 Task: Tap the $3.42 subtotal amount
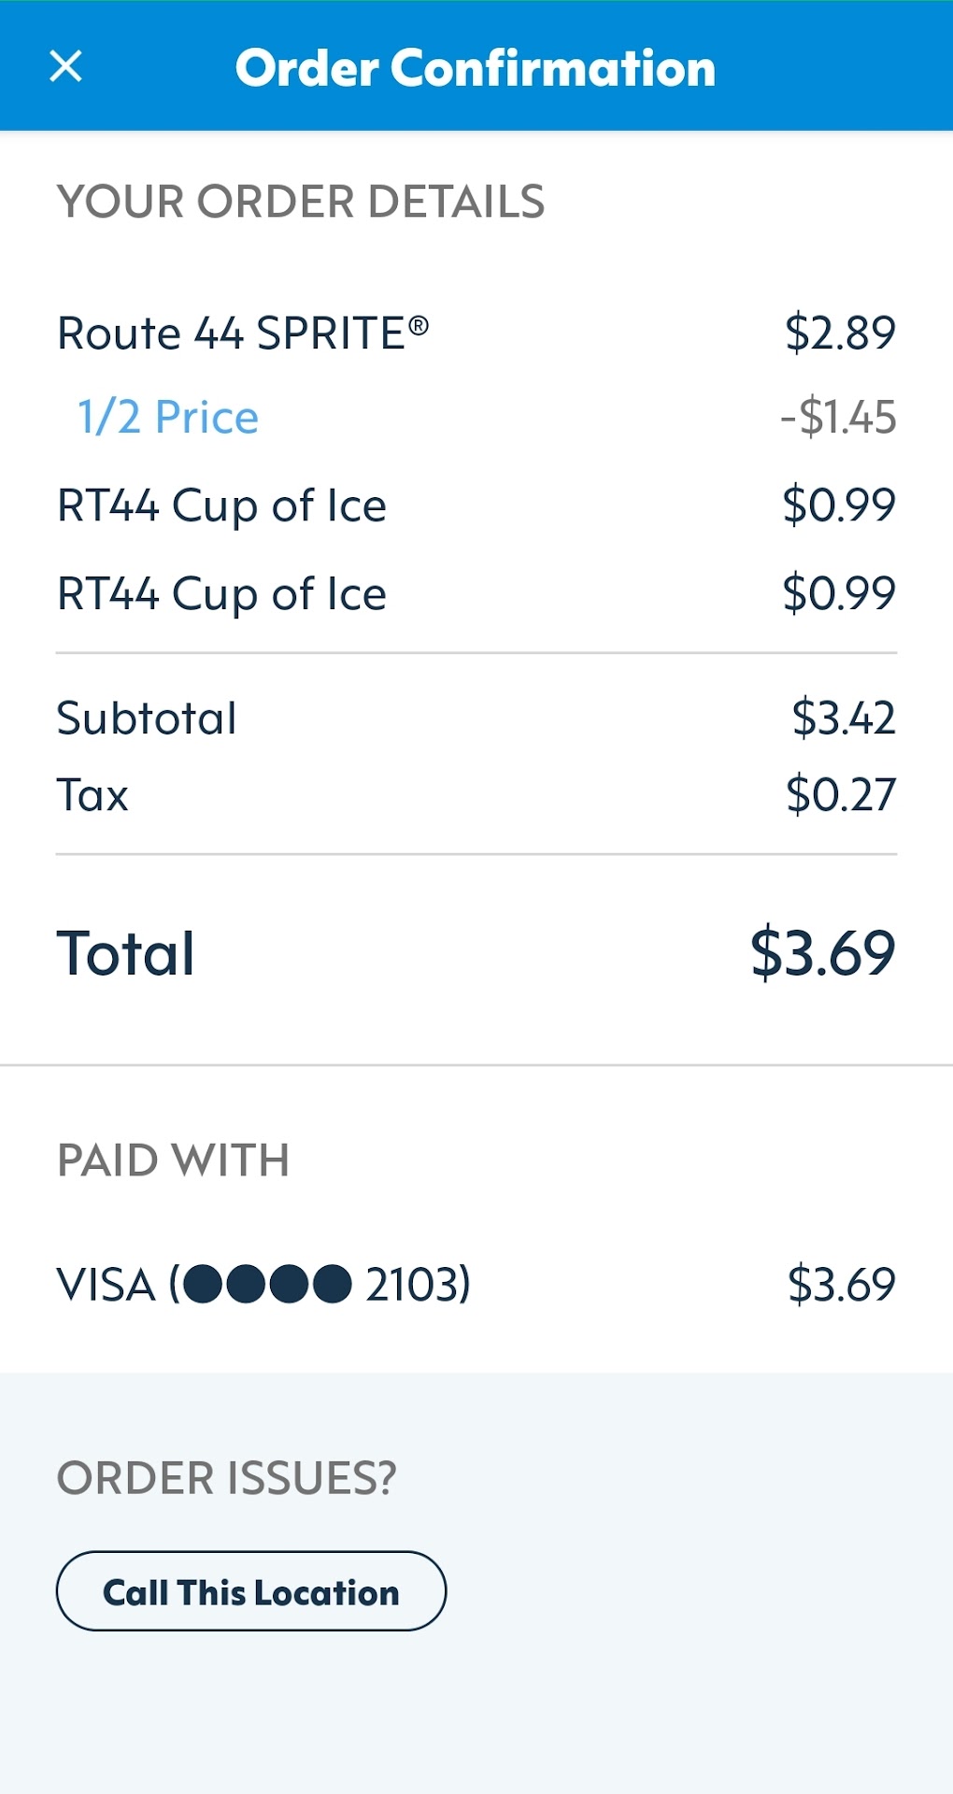click(843, 719)
